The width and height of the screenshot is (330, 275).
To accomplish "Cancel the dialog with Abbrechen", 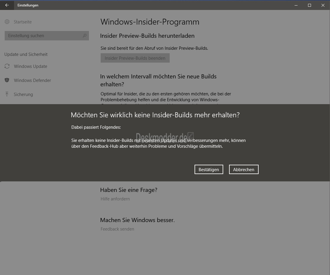I will [244, 169].
